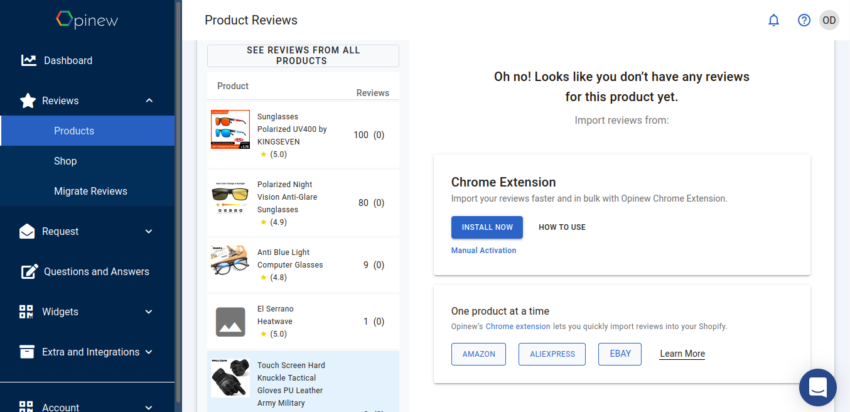Screen dimensions: 850x412
Task: Click the Product Reviews page title
Action: pyautogui.click(x=251, y=20)
